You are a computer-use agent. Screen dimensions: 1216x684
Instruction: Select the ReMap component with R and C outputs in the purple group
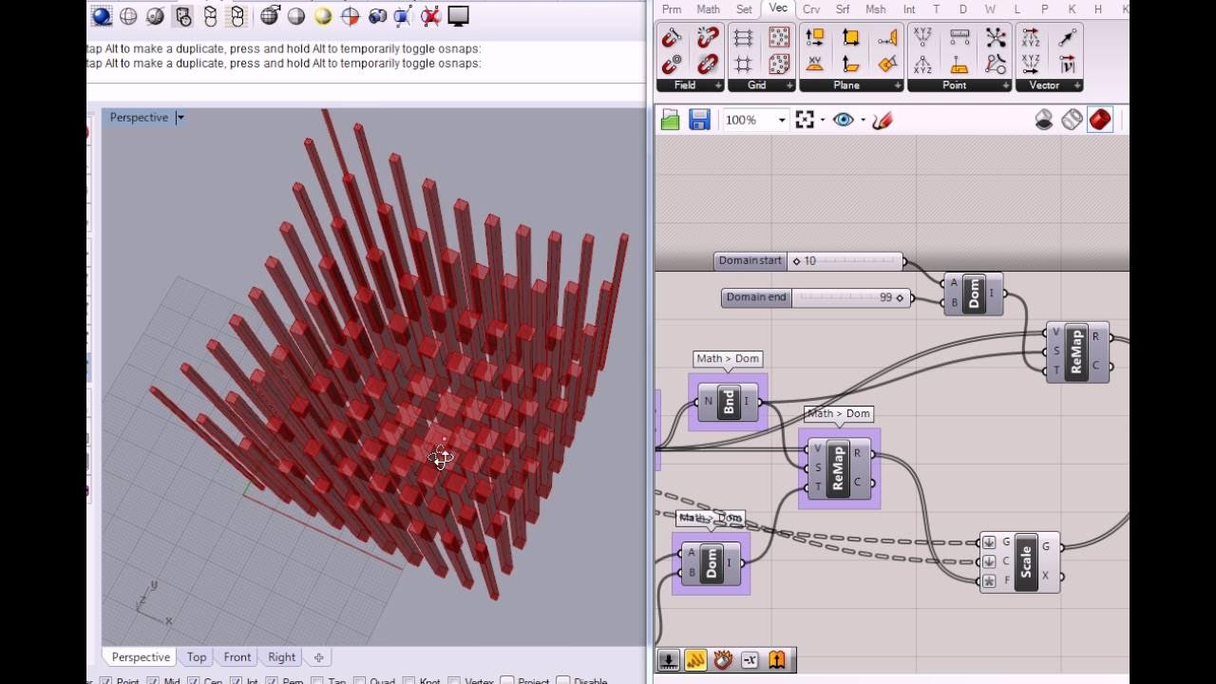click(837, 469)
